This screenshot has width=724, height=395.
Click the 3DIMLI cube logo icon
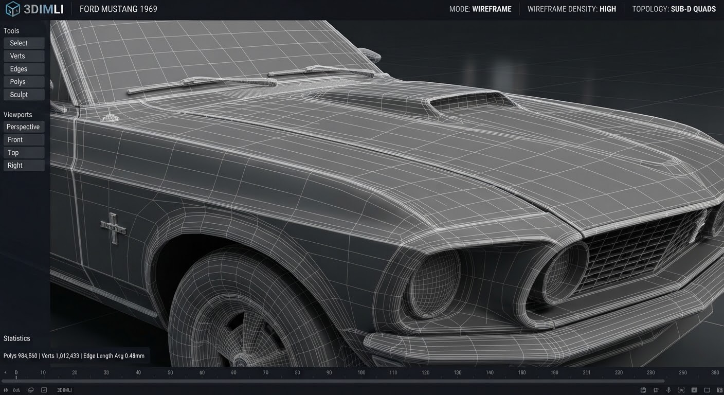13,9
